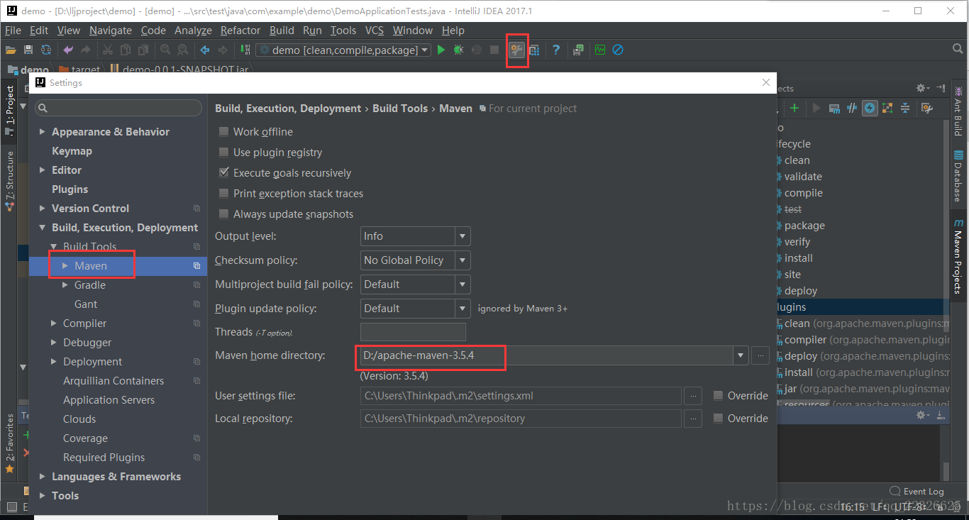This screenshot has width=969, height=520.
Task: Click the Debug bug icon
Action: pyautogui.click(x=459, y=50)
